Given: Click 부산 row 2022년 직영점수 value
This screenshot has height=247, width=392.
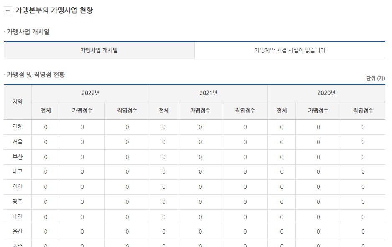Looking at the screenshot, I should coord(127,157).
